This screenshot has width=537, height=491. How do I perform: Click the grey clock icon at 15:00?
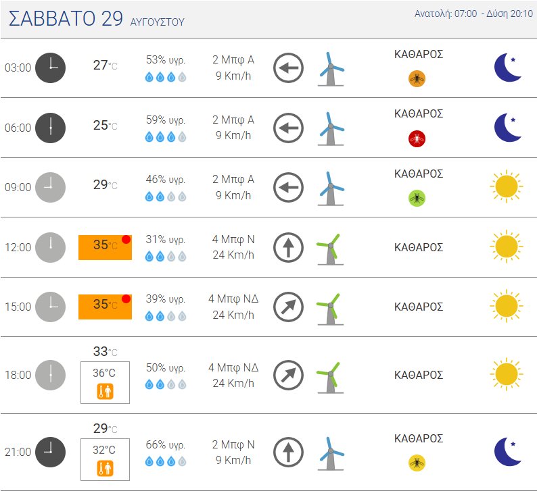[x=50, y=307]
